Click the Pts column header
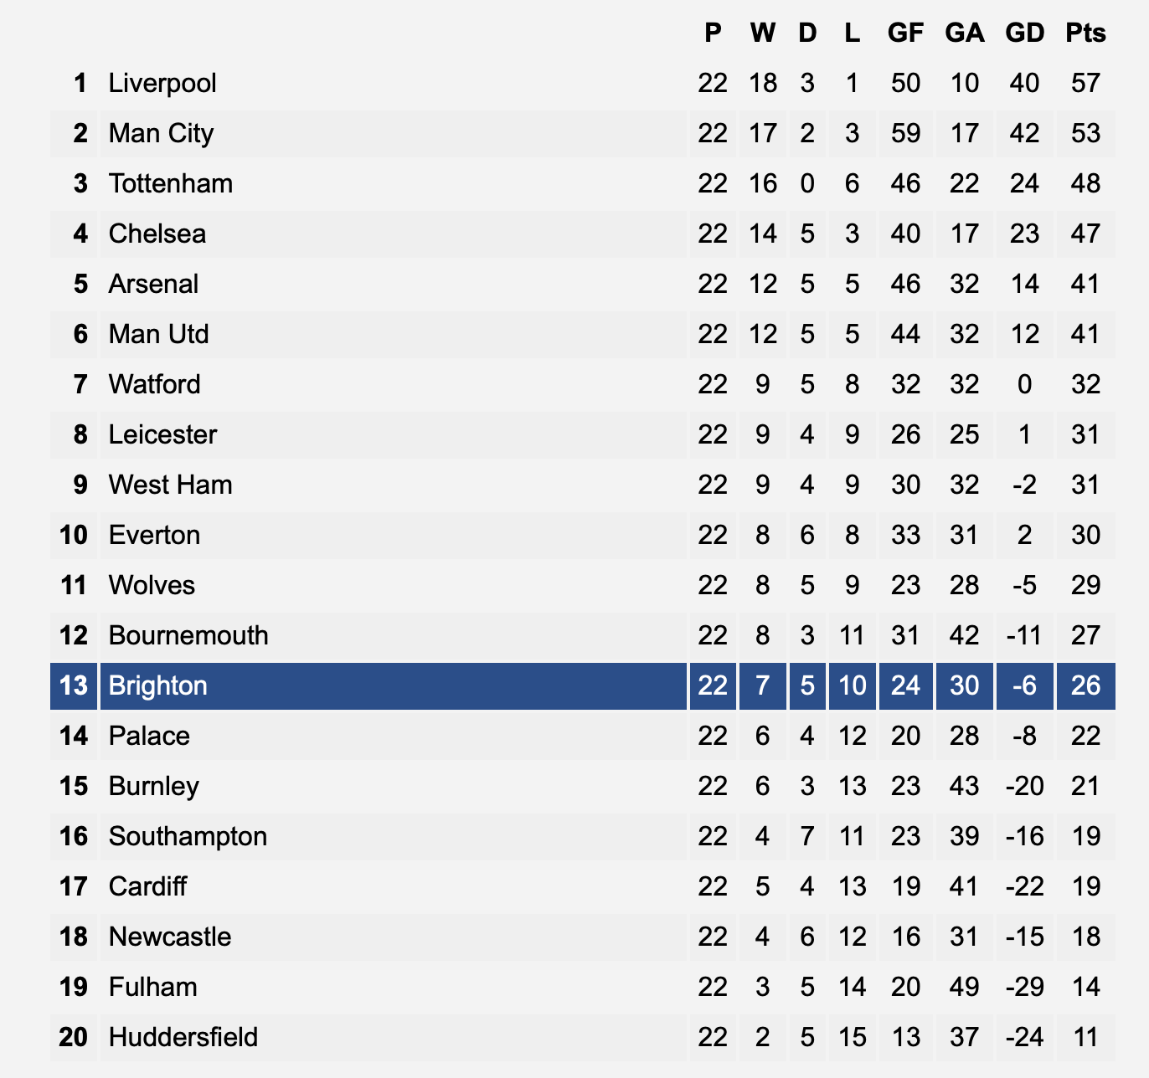1149x1078 pixels. [1085, 33]
